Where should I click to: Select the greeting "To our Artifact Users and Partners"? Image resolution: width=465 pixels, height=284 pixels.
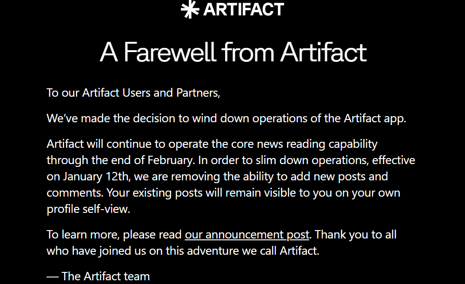[x=133, y=93]
